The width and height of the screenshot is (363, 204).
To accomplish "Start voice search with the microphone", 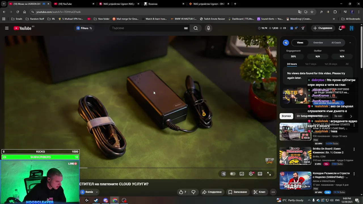I will tap(208, 28).
